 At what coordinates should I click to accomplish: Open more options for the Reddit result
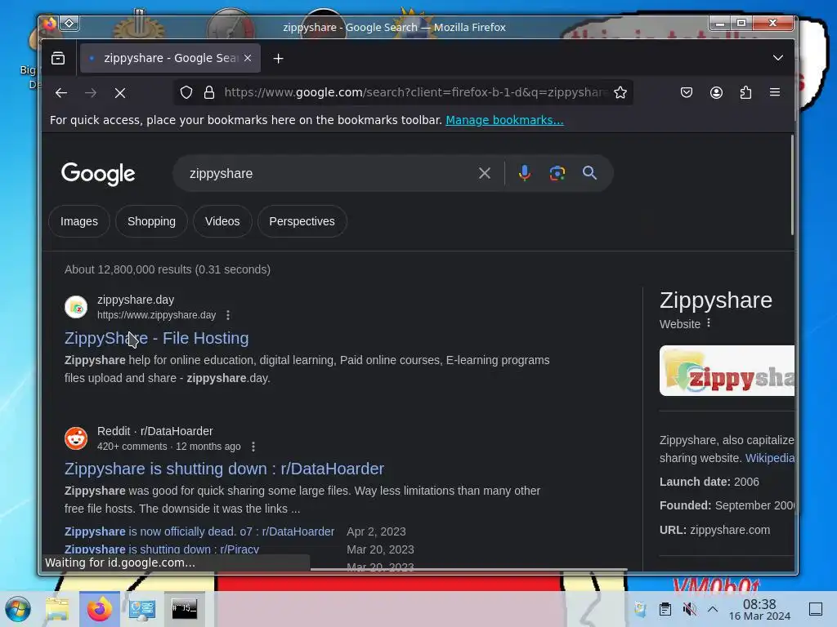(253, 447)
